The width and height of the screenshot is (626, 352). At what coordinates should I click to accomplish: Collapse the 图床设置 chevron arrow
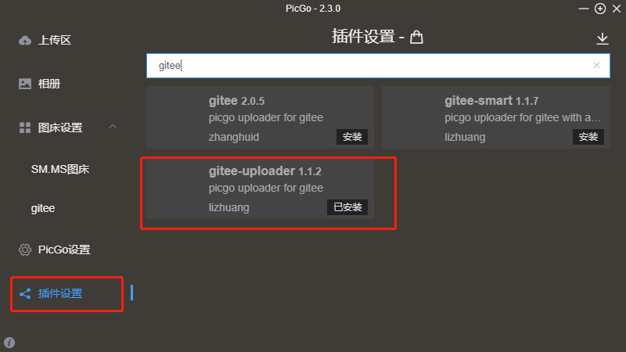point(113,127)
